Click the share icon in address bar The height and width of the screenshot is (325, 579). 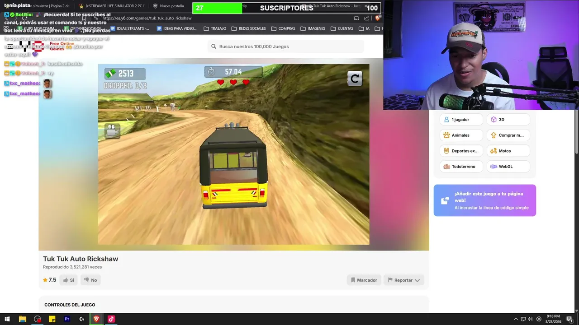click(x=366, y=18)
